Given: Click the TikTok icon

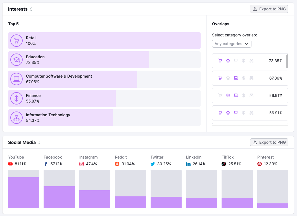Looking at the screenshot, I should click(x=224, y=164).
